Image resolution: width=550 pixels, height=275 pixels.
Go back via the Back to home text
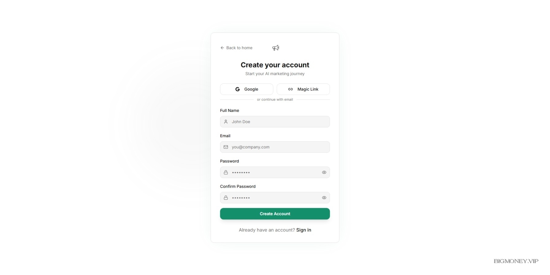[239, 48]
